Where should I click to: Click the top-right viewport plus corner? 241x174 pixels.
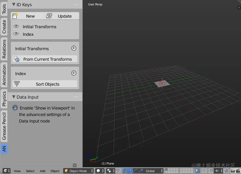(239, 8)
